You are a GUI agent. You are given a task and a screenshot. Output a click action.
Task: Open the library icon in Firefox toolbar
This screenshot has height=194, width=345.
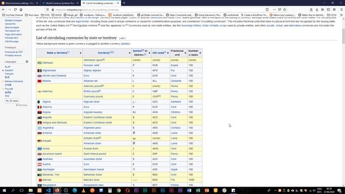click(x=322, y=10)
